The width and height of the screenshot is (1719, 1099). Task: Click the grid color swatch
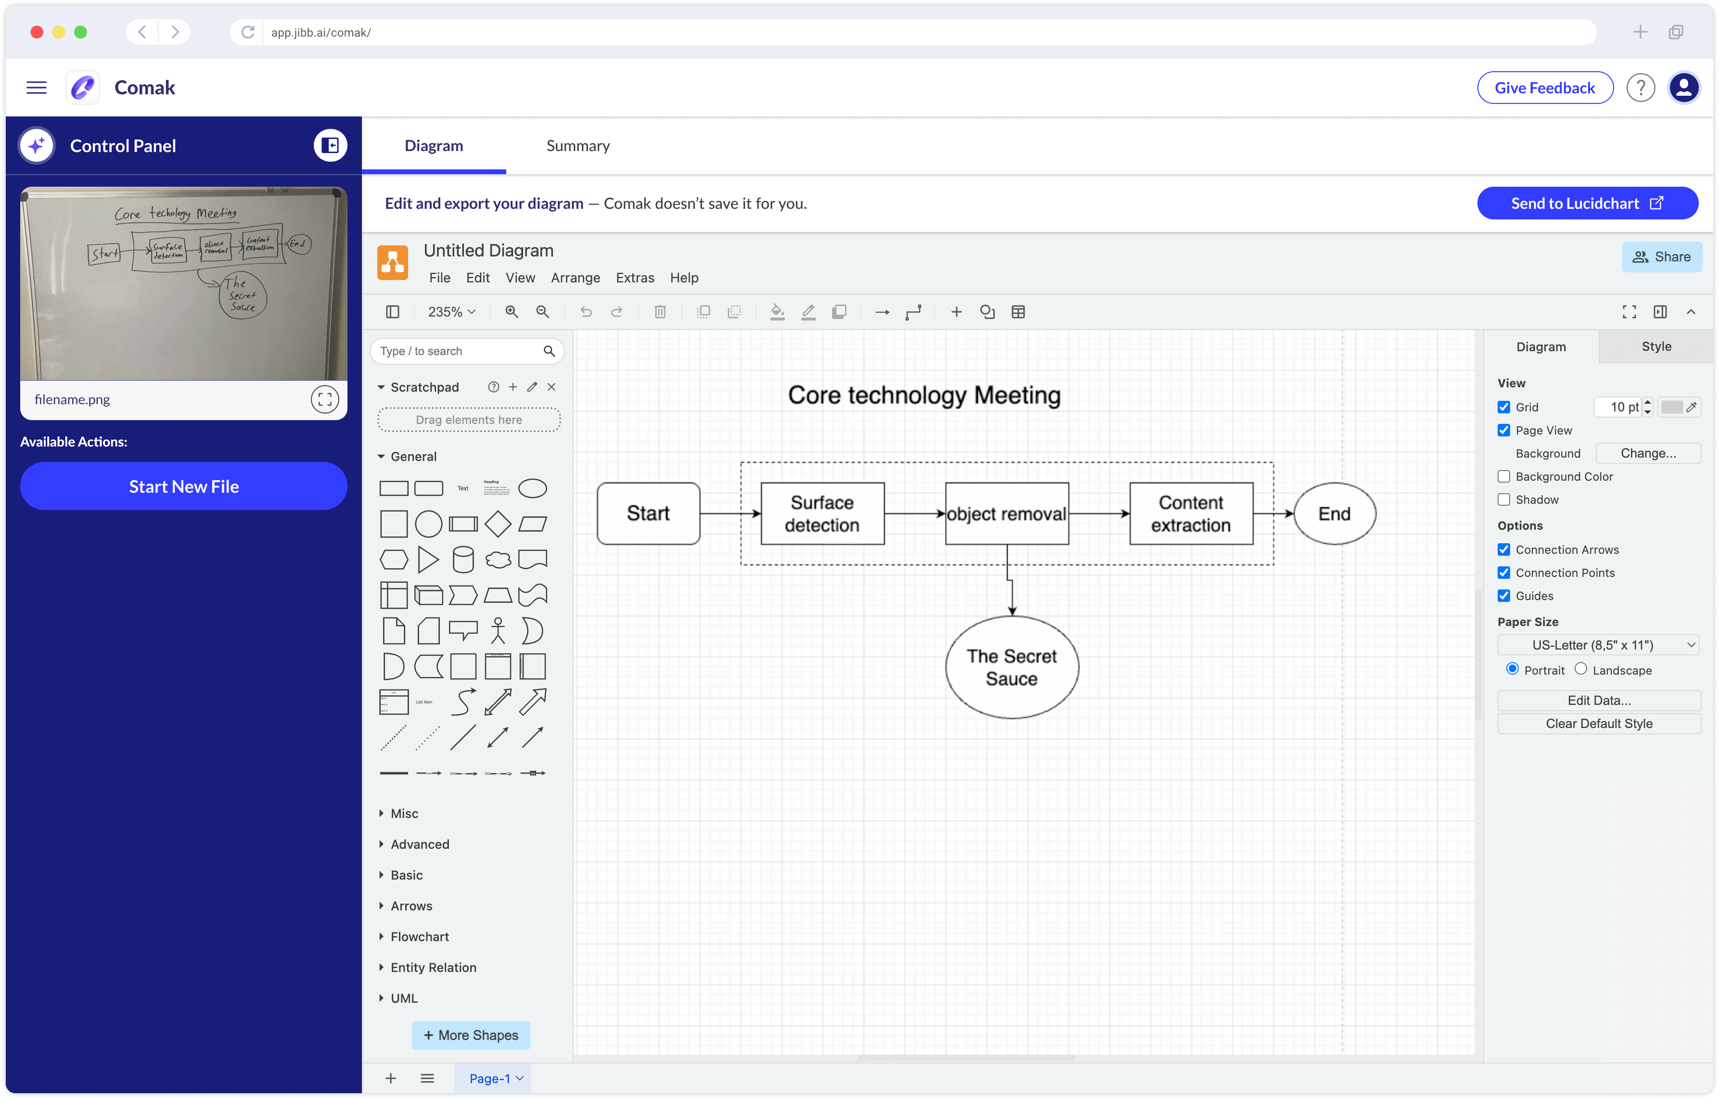[x=1672, y=407]
